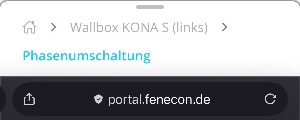Expand the breadcrumb arrow before Wallbox KONA S

coord(53,27)
